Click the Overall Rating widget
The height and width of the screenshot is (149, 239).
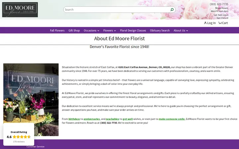(x=19, y=134)
